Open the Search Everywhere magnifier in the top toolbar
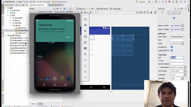Viewport: 191px width, 107px height. click(x=185, y=2)
